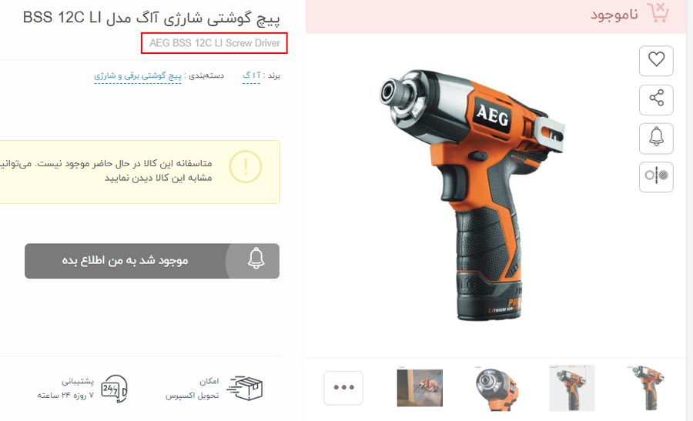
Task: Click the main AEG screwdriver product image
Action: point(470,195)
